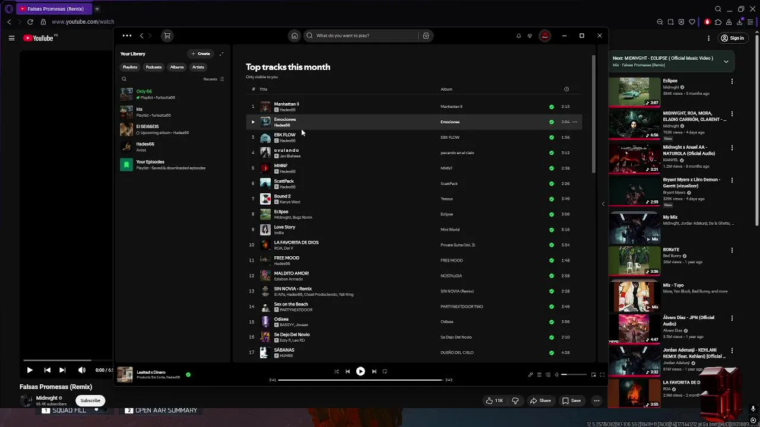Subscribe to Midnvght channel

[90, 400]
